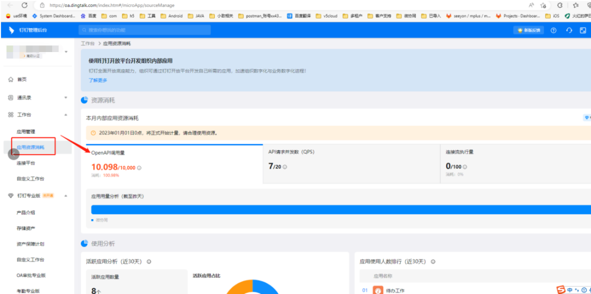Collapse the 工作台 submenu arrow
Viewport: 591px width, 294px height.
pyautogui.click(x=65, y=115)
